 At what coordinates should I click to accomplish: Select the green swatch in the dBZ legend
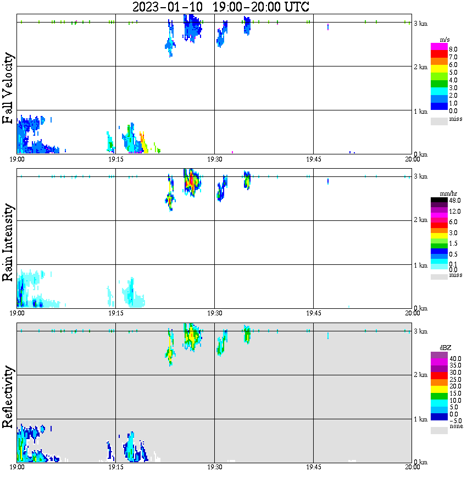(439, 396)
